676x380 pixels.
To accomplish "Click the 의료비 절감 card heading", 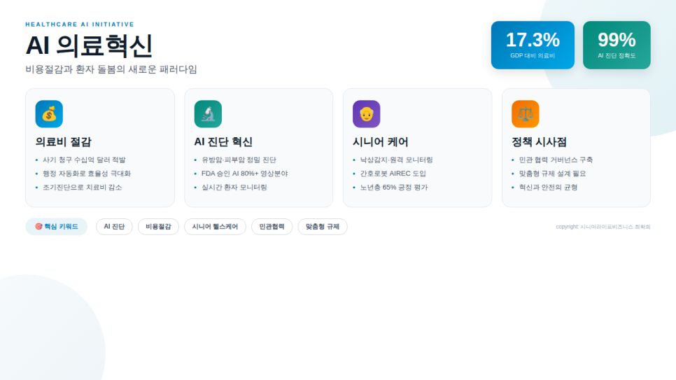I will pyautogui.click(x=64, y=142).
